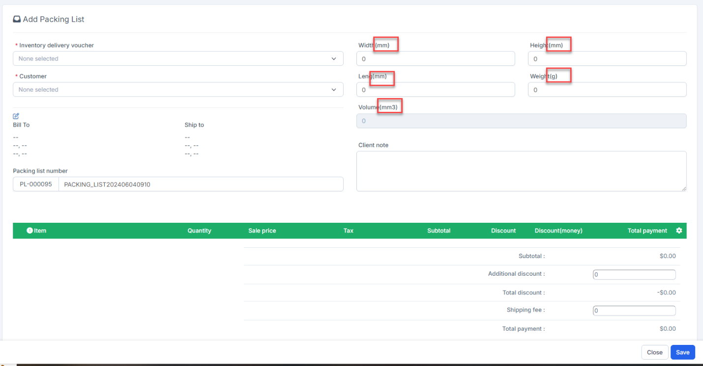Click the Sale price column header
The height and width of the screenshot is (366, 703).
click(262, 231)
